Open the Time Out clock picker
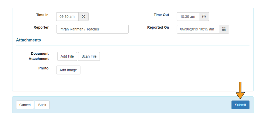This screenshot has width=266, height=125. pos(204,17)
